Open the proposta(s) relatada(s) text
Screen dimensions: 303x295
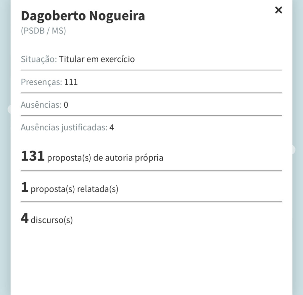(74, 189)
